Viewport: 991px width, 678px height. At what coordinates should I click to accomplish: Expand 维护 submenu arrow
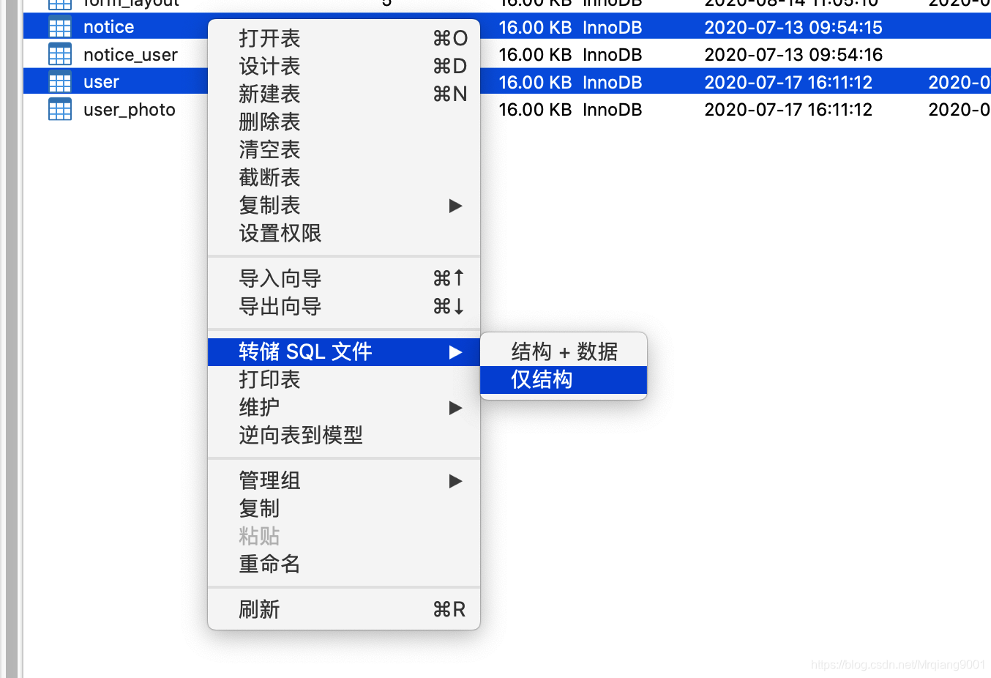pyautogui.click(x=455, y=408)
